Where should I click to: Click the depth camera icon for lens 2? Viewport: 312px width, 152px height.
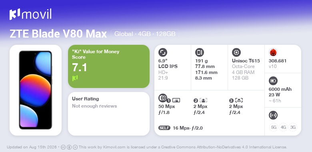pyautogui.click(x=203, y=100)
